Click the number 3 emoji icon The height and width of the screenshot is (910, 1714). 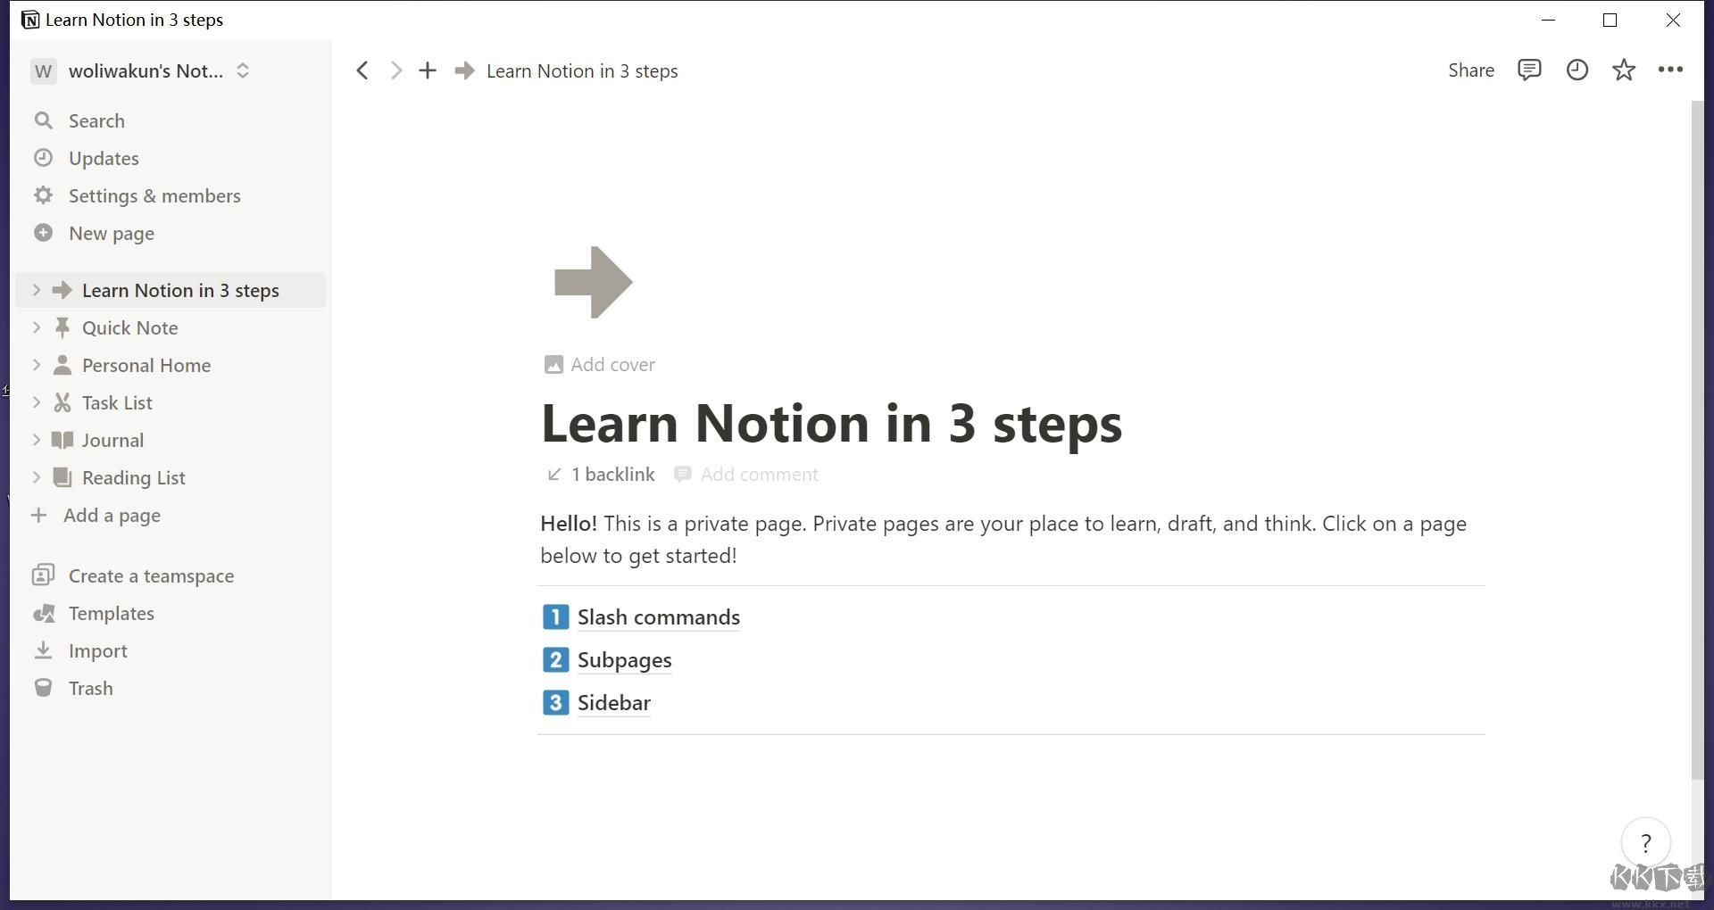(555, 702)
